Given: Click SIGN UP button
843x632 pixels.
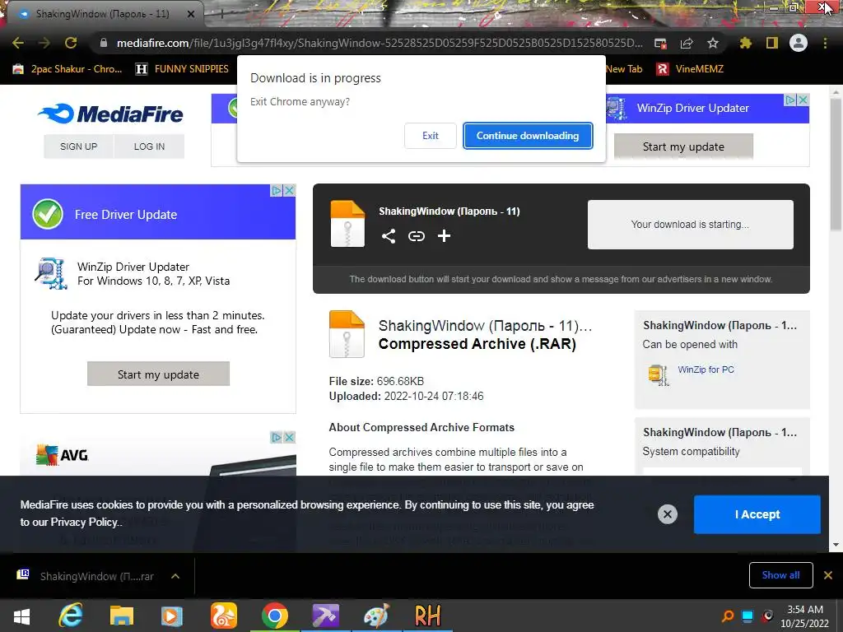Looking at the screenshot, I should click(78, 146).
